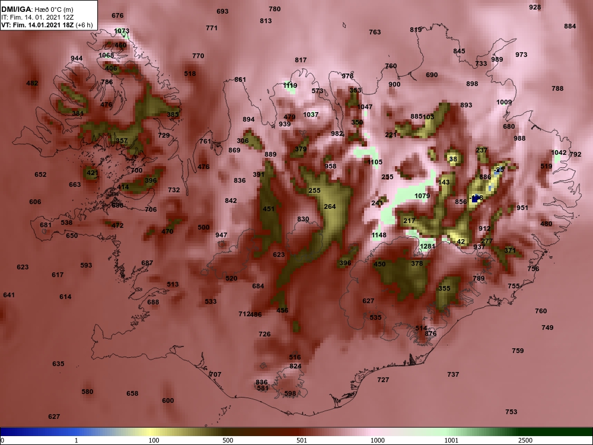Screen dimensions: 593x445
Task: Click the map value 357
Action: [122, 141]
